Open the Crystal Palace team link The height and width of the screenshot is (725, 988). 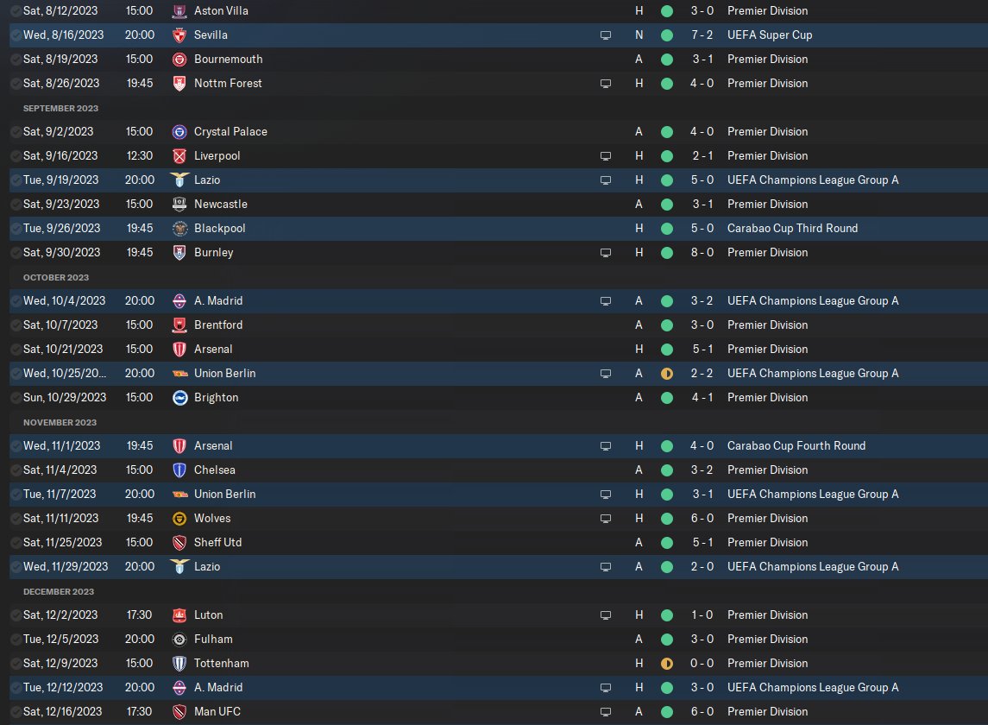230,132
